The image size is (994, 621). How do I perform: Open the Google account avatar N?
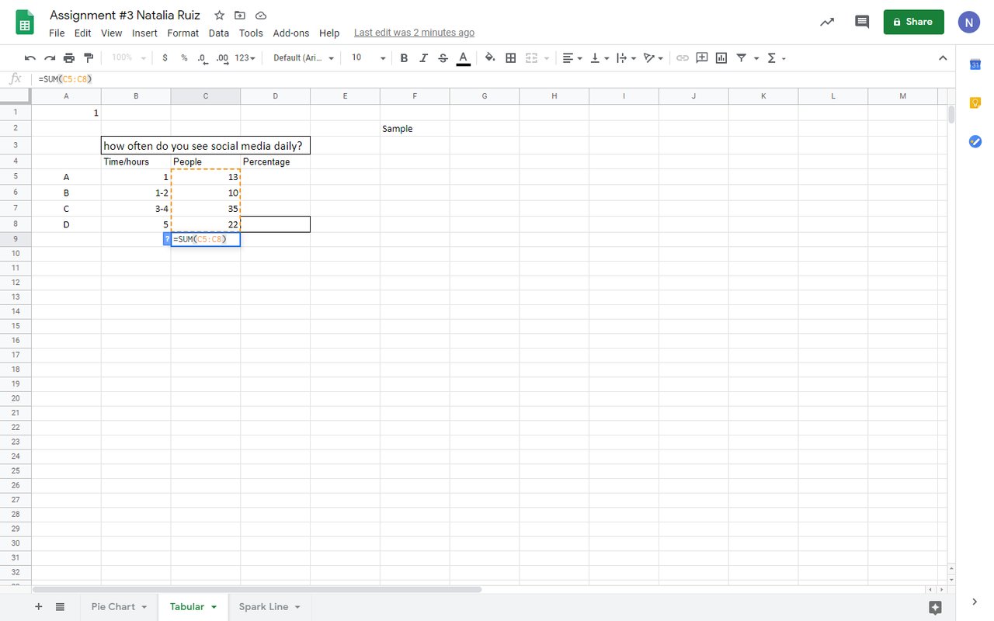pyautogui.click(x=968, y=22)
